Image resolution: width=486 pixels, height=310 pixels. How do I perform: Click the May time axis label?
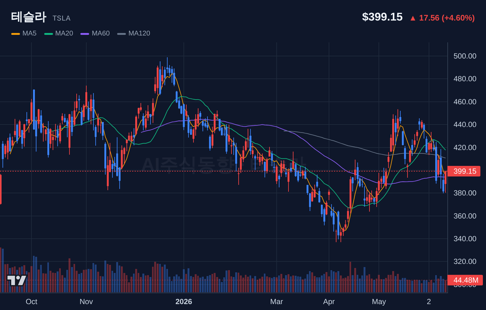379,302
